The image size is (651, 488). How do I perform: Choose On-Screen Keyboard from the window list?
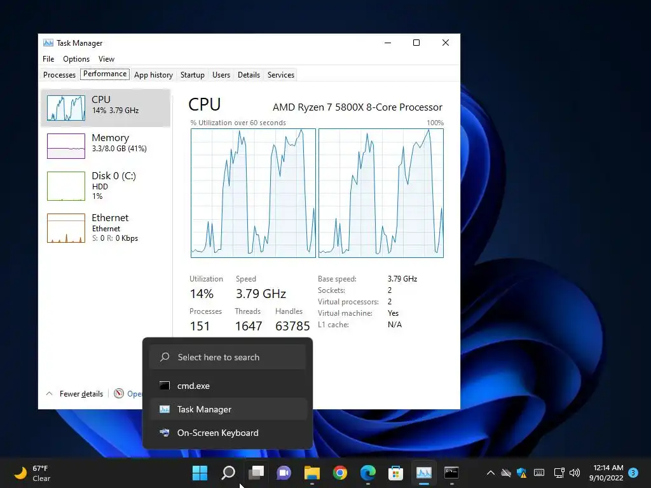[228, 433]
